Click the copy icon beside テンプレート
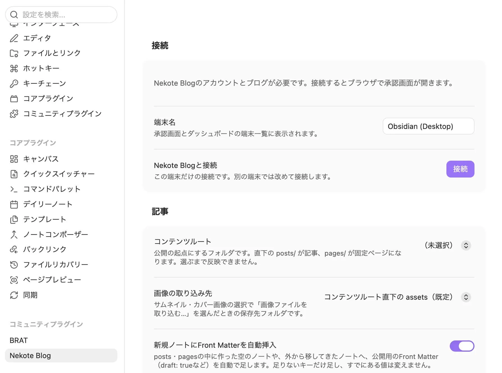The image size is (502, 373). 14,219
